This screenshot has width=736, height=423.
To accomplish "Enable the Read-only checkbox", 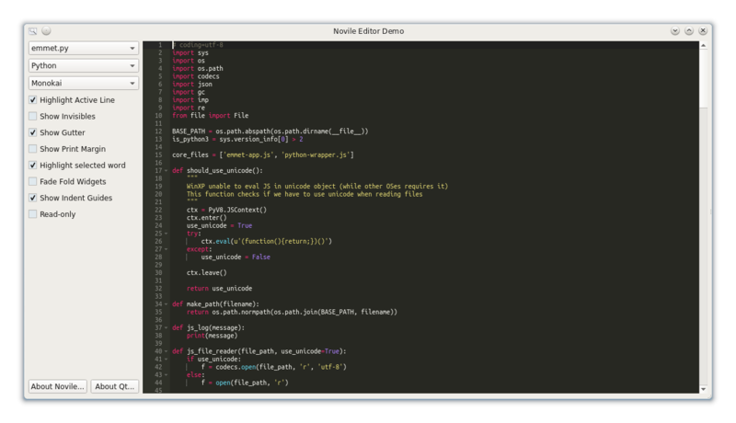I will click(x=33, y=214).
